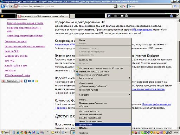Share via the Facebook icon
The height and width of the screenshot is (135, 180).
click(x=29, y=81)
